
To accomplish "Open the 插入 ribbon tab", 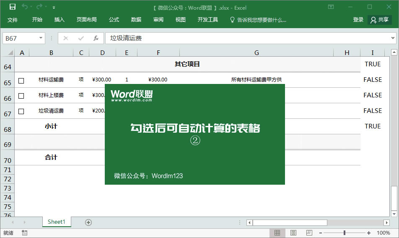I will (x=60, y=20).
